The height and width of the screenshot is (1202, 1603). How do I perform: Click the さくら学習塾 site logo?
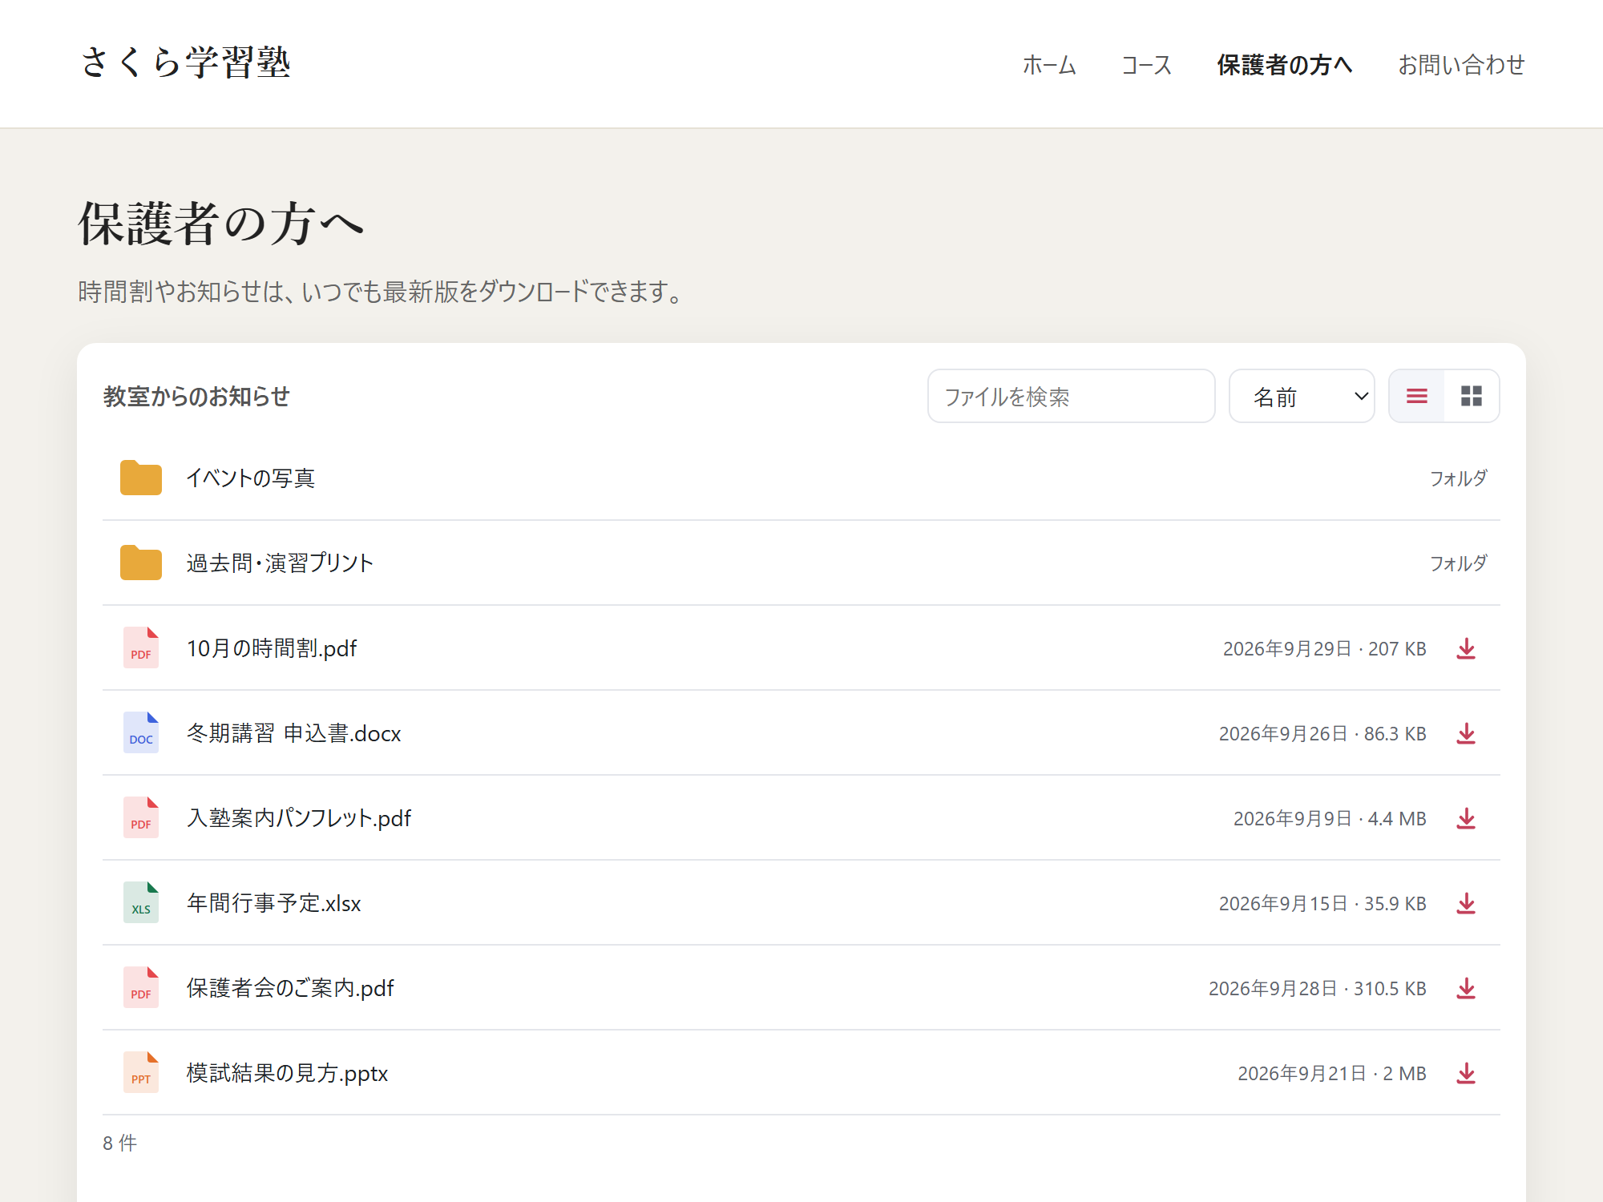pyautogui.click(x=185, y=63)
